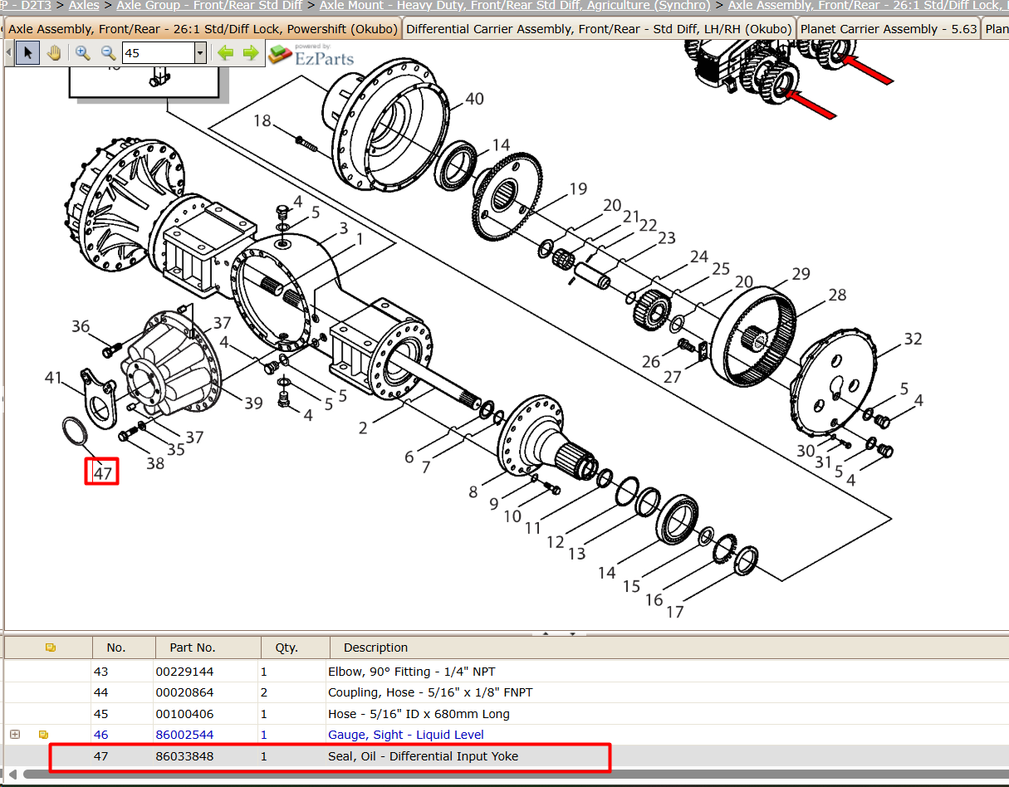Viewport: 1009px width, 787px height.
Task: Click callout 30 on the diagram
Action: [x=806, y=451]
